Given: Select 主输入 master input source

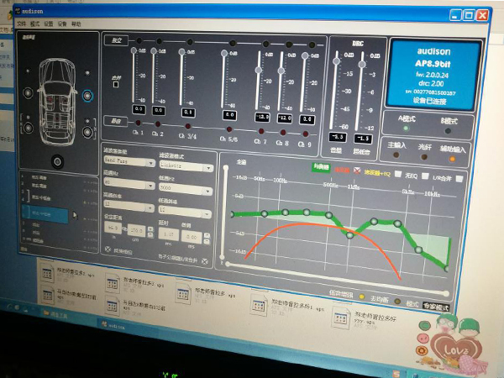Looking at the screenshot, I should click(x=396, y=155).
